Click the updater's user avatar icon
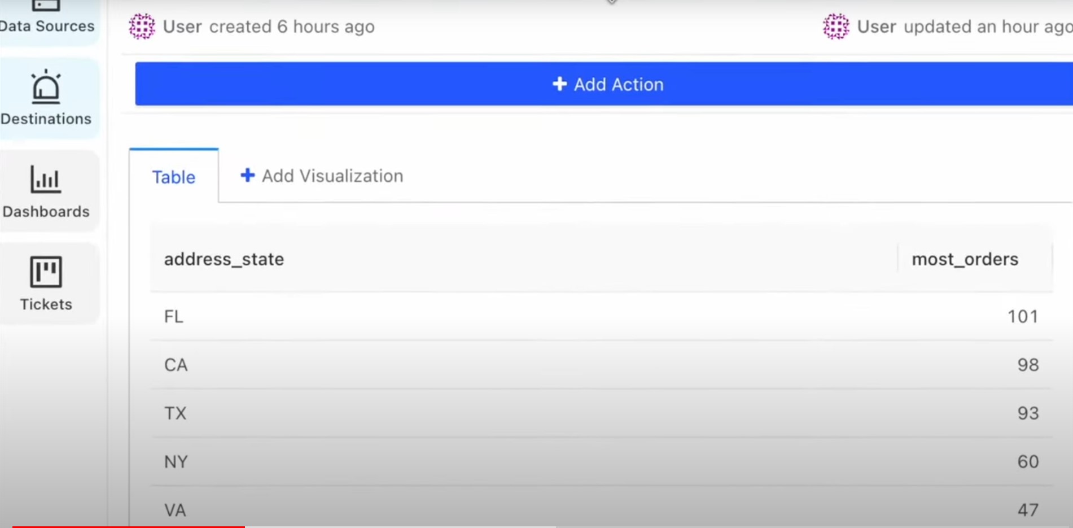1073x528 pixels. tap(836, 27)
